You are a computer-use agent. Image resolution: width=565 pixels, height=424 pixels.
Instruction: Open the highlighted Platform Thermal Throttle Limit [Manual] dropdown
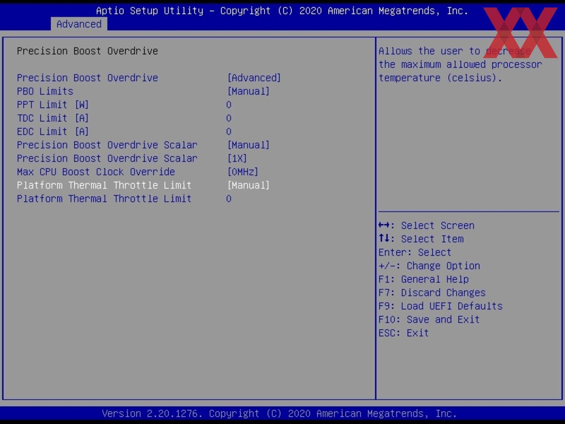point(248,185)
